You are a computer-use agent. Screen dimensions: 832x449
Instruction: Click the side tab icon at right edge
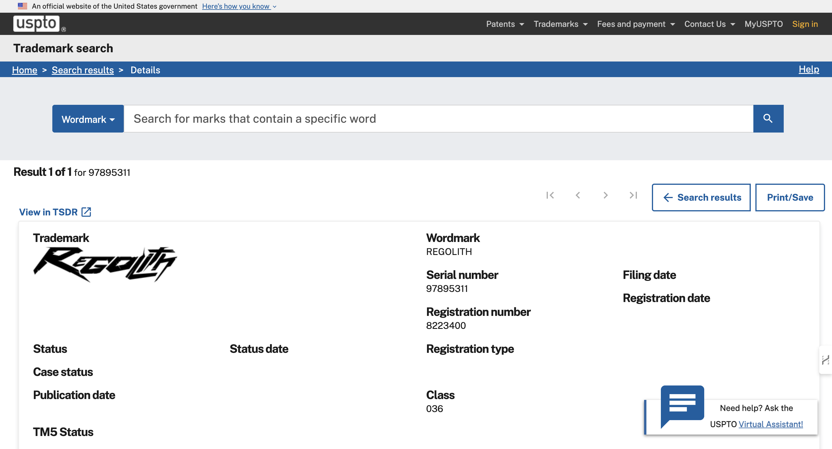click(x=826, y=360)
